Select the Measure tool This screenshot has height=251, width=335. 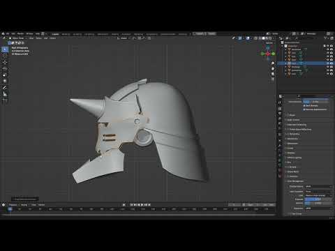coord(5,94)
